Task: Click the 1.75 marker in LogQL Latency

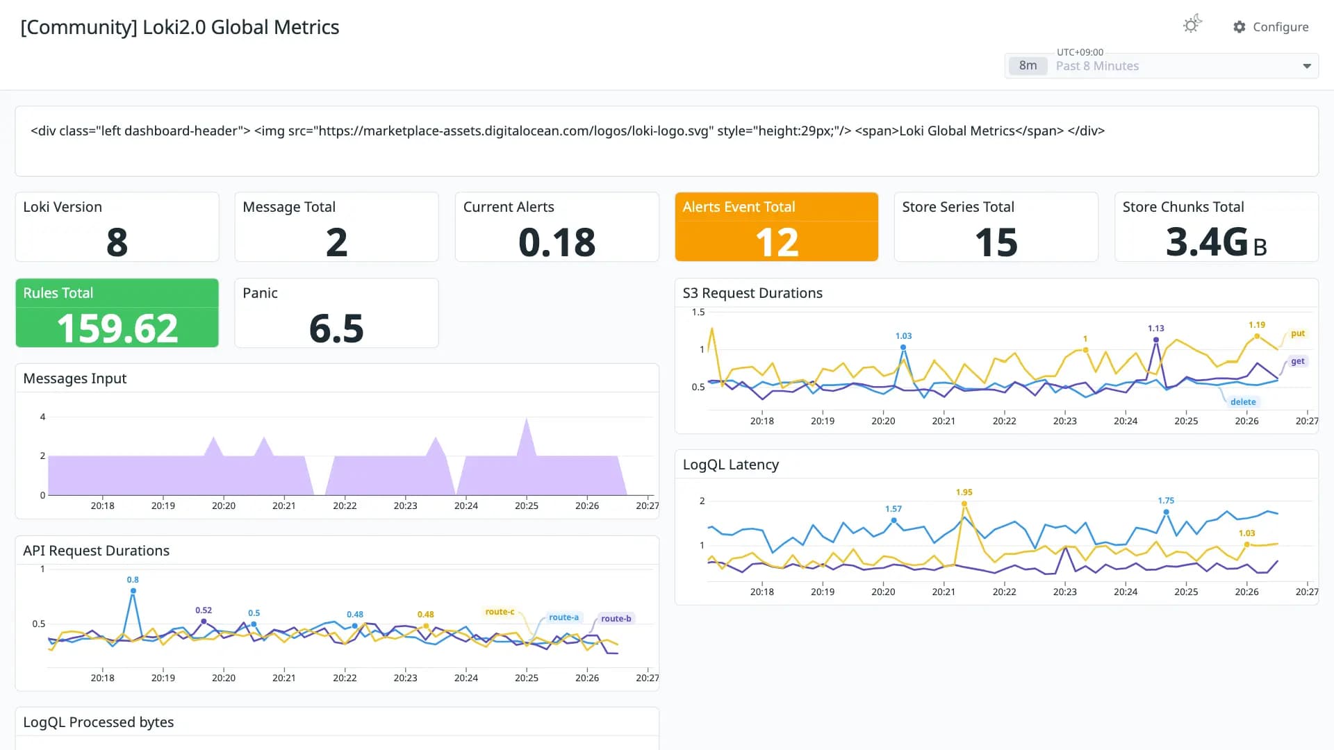Action: point(1166,512)
